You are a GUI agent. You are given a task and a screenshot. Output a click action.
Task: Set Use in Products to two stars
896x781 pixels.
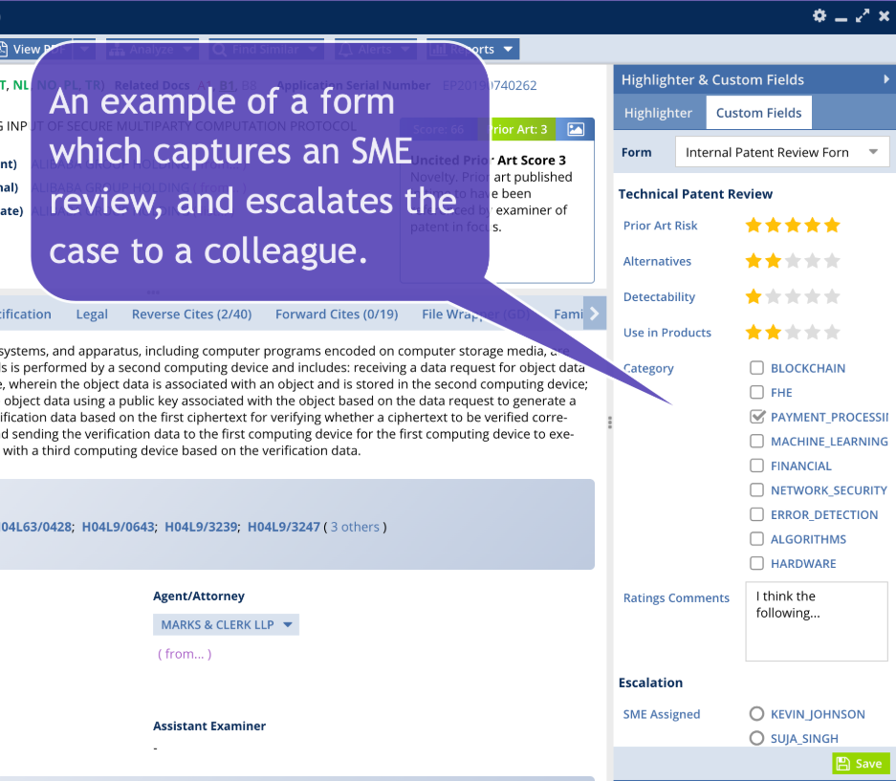tap(774, 333)
